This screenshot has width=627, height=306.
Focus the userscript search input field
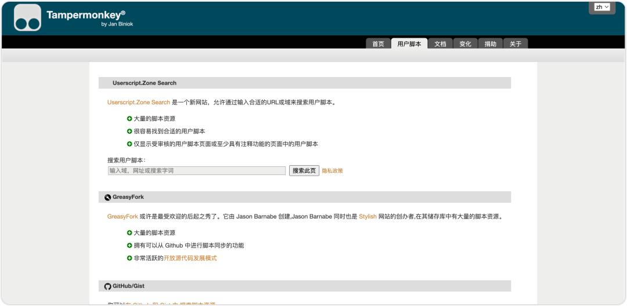pos(197,171)
